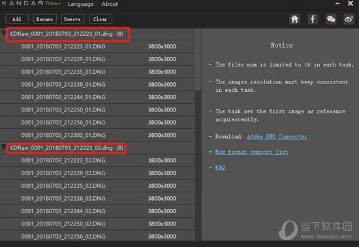Click the Rename button

pos(44,19)
